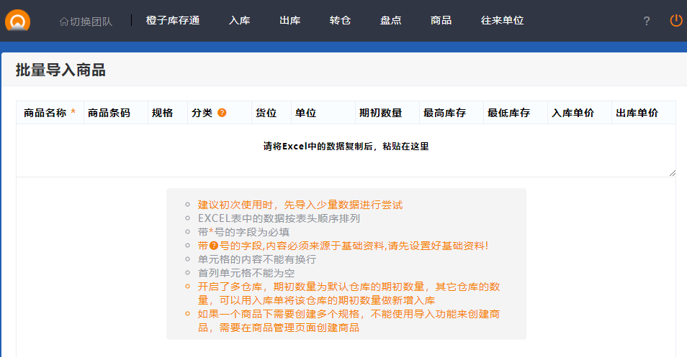Select the 盘点 menu item
687x357 pixels.
(x=390, y=21)
